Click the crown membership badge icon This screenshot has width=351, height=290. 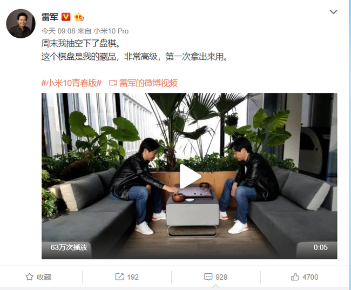[79, 17]
